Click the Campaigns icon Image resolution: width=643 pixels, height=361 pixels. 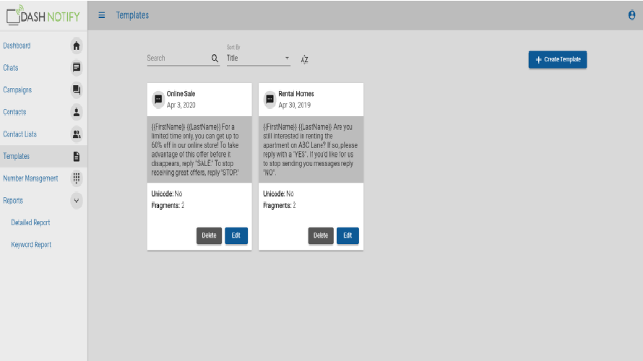pyautogui.click(x=77, y=90)
